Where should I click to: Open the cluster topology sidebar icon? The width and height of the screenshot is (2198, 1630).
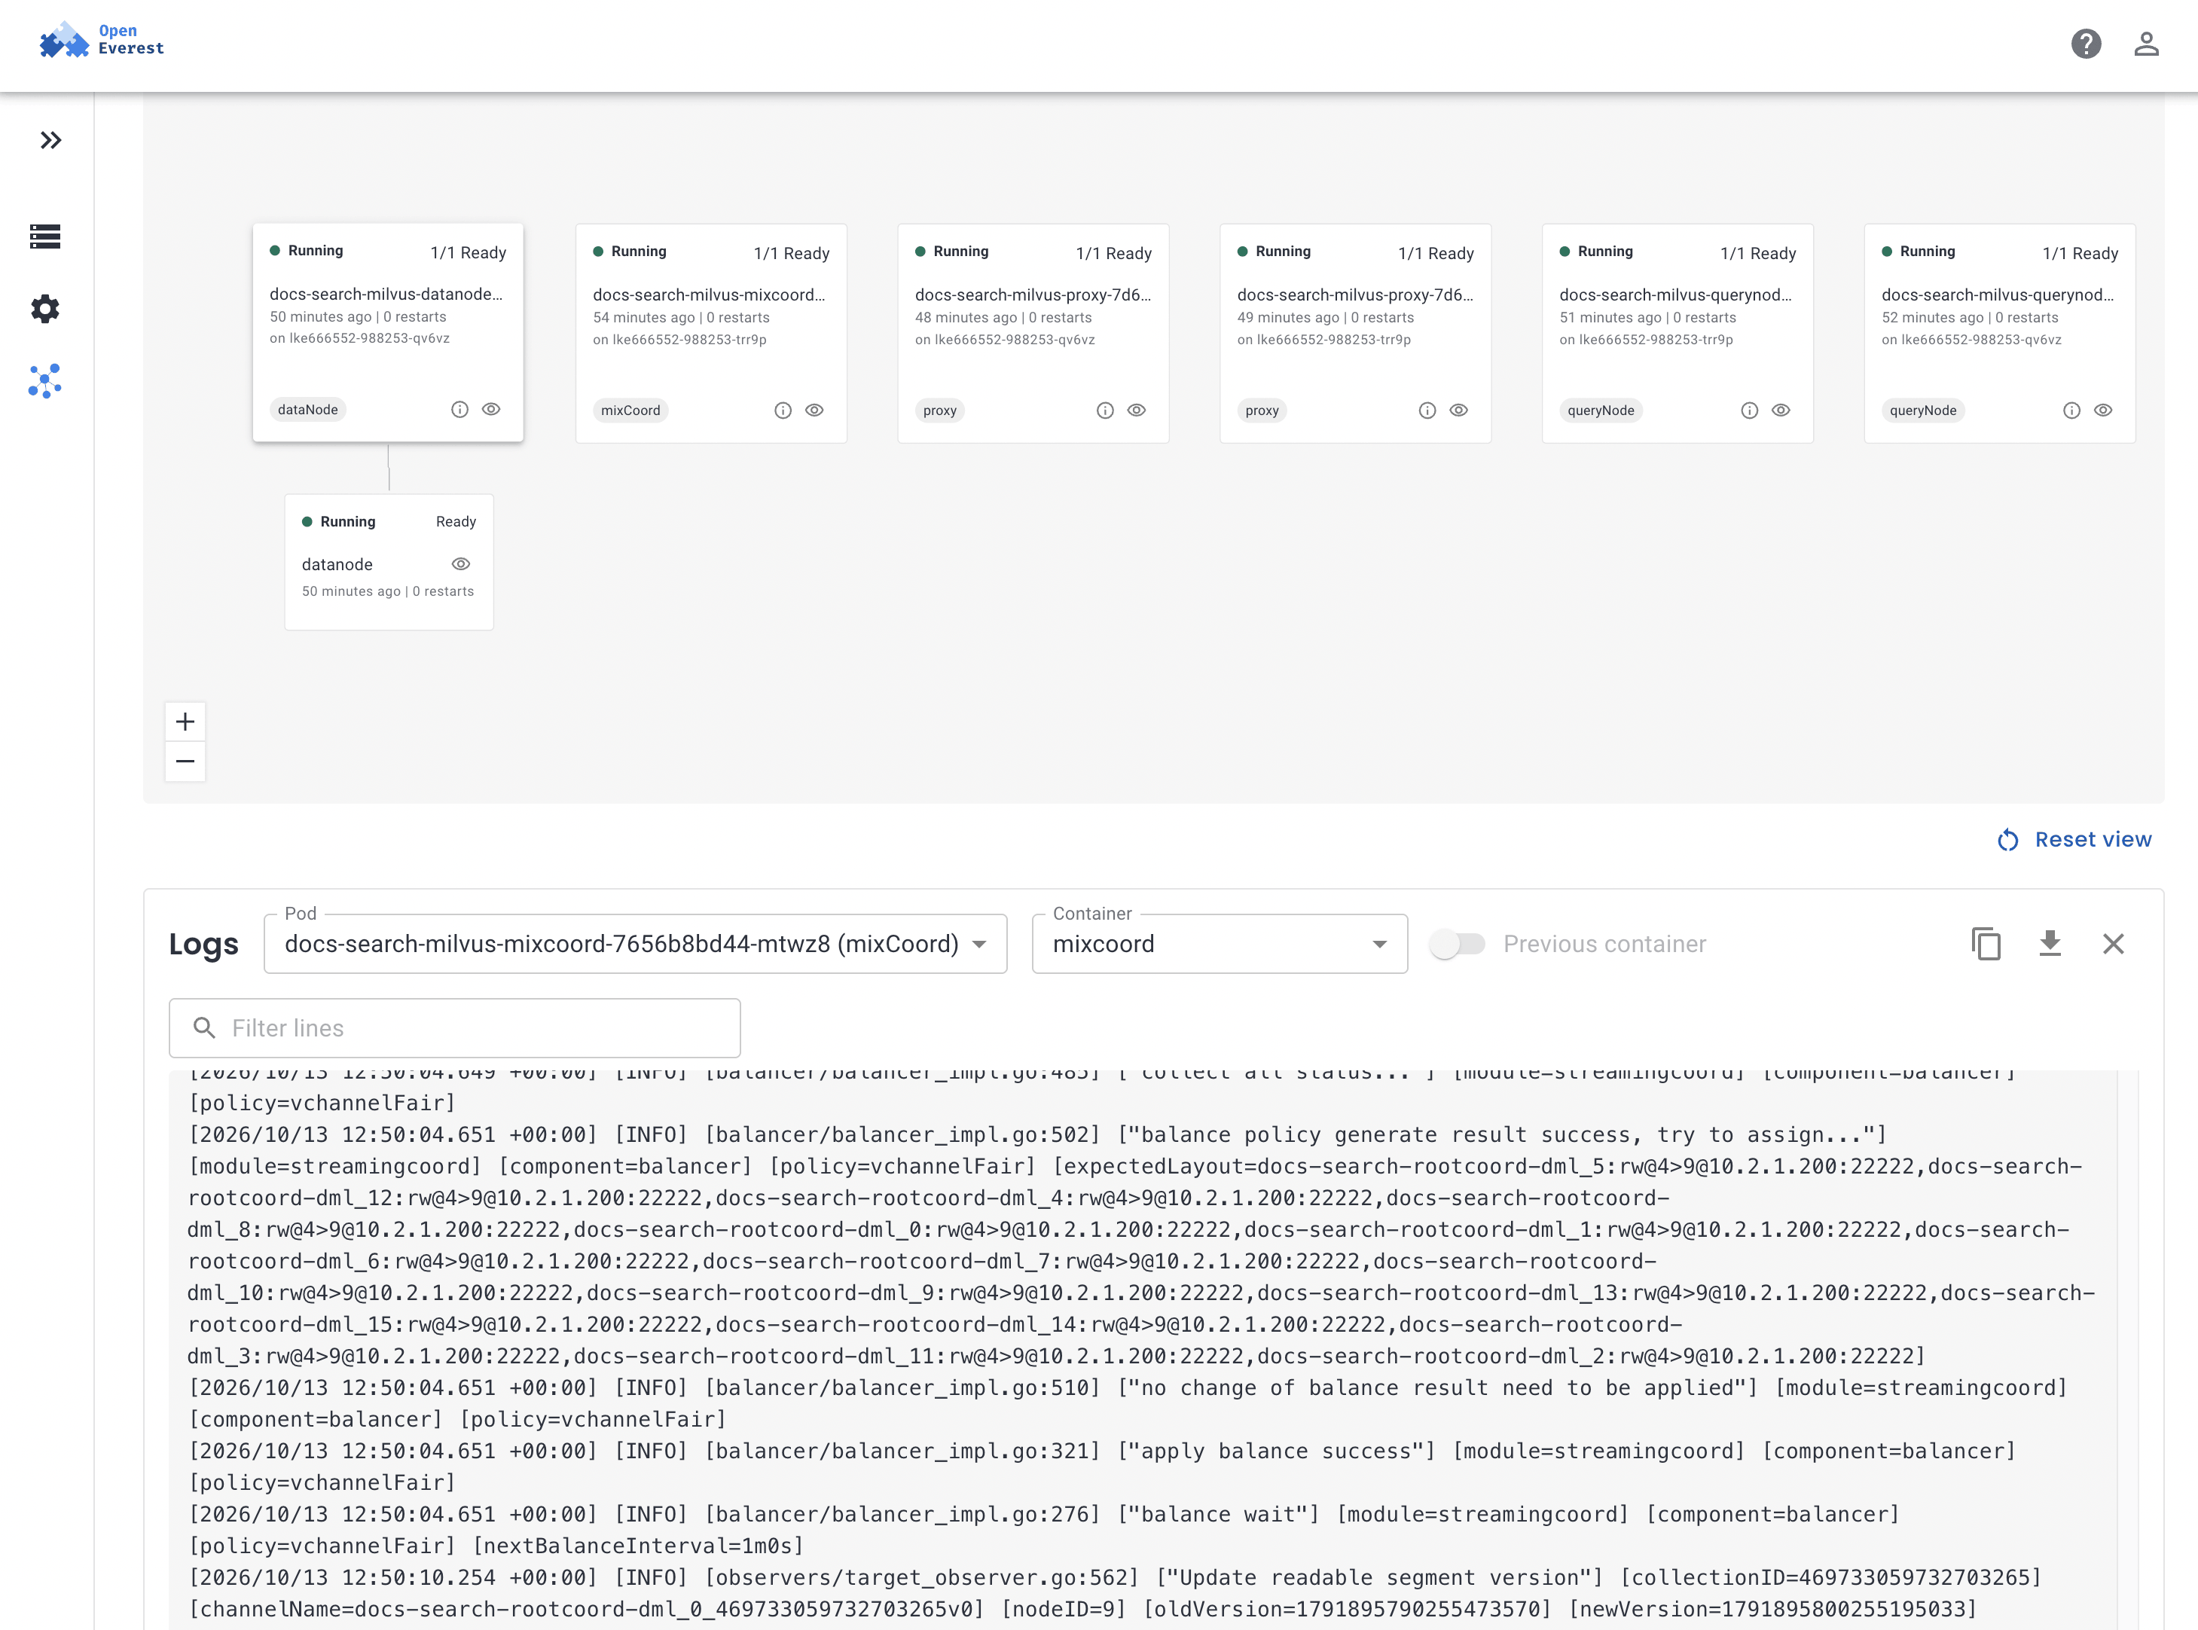45,381
